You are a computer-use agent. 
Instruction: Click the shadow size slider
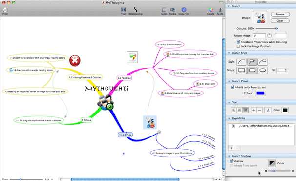pos(279,171)
